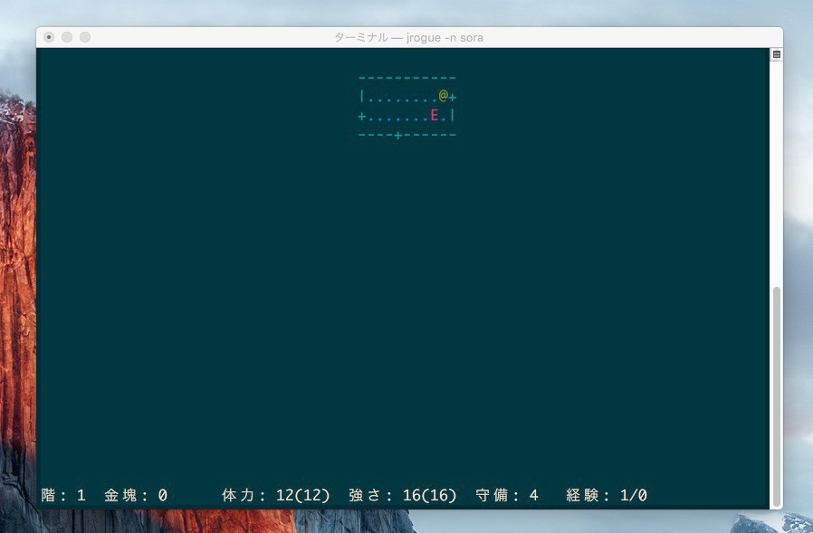The width and height of the screenshot is (813, 533).
Task: Click the 守備: 4 armor status
Action: [507, 495]
